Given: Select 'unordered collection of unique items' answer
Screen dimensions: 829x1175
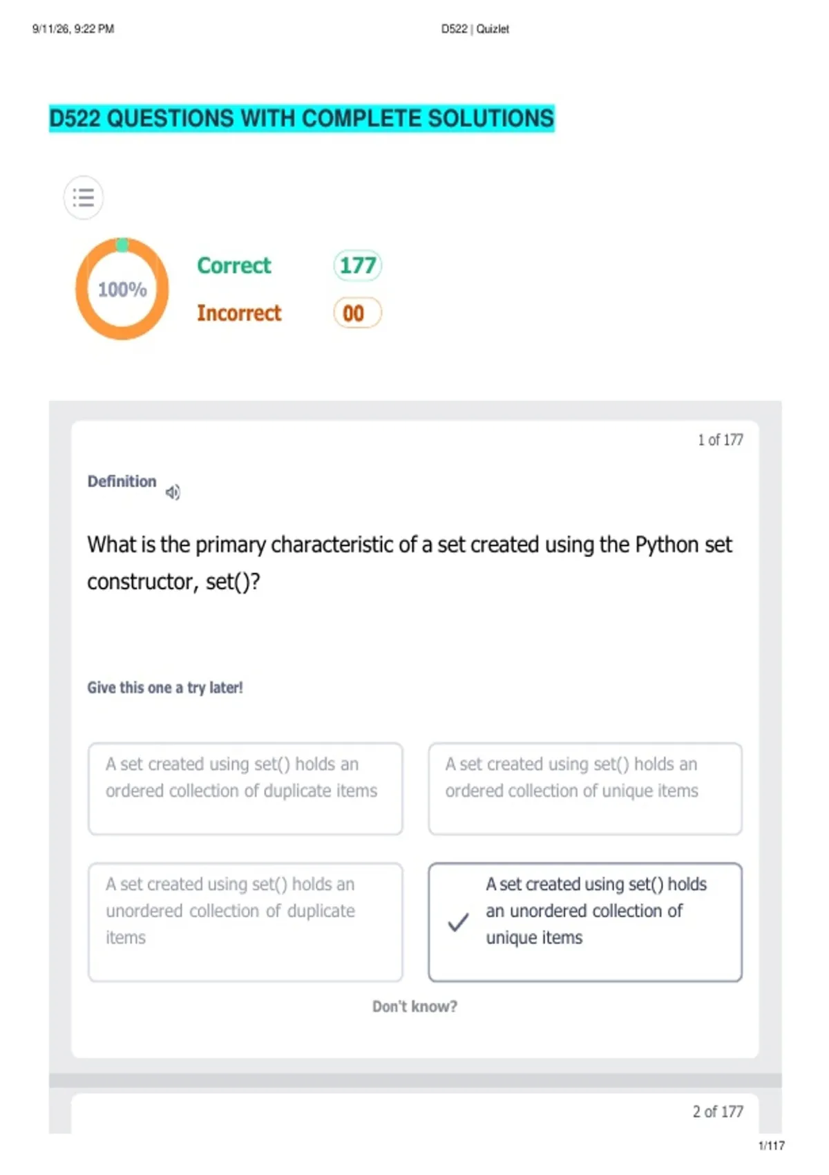Looking at the screenshot, I should (585, 922).
